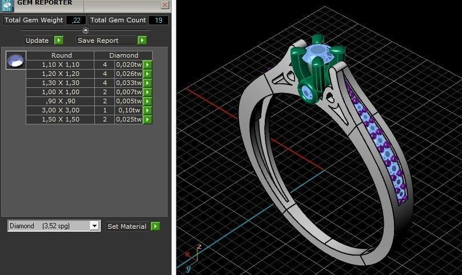Click the Round column header
Image resolution: width=462 pixels, height=275 pixels.
(x=61, y=55)
